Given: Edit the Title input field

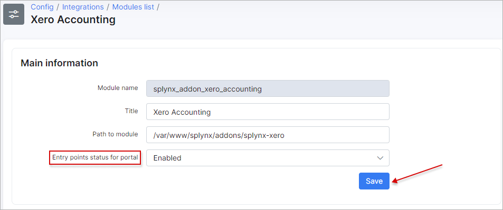Looking at the screenshot, I should tap(268, 112).
